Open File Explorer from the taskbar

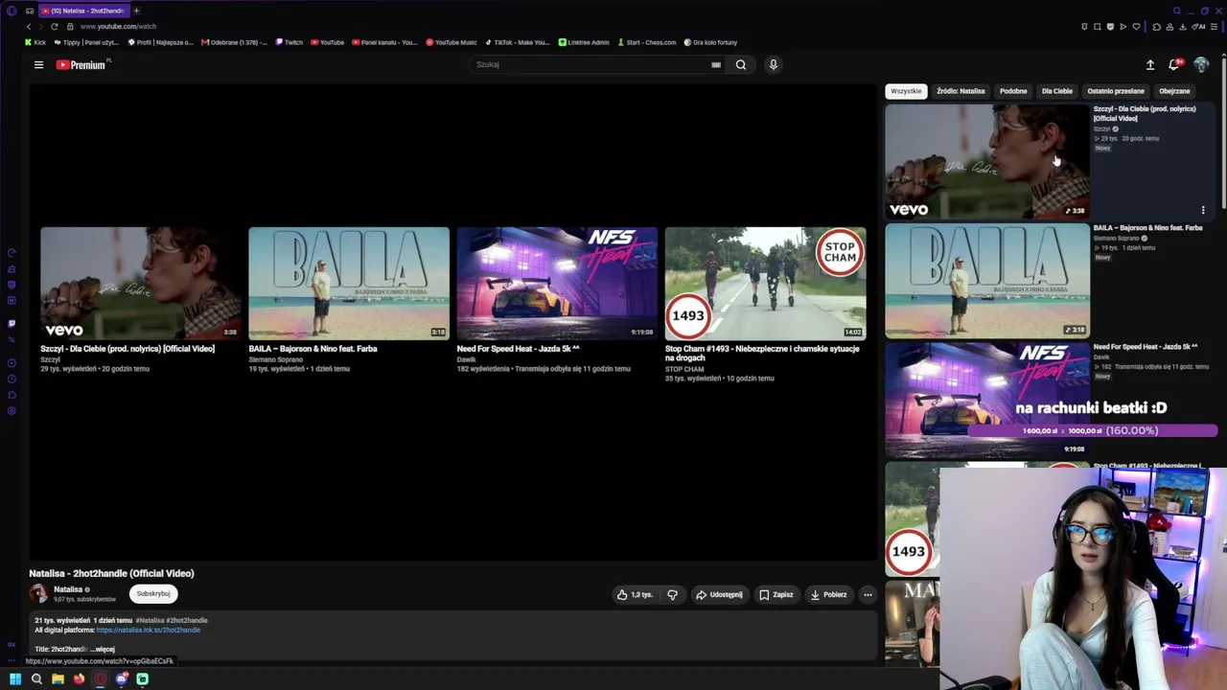click(58, 679)
